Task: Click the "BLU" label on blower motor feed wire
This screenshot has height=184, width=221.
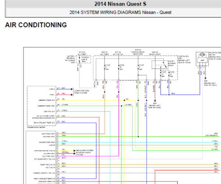Action: click(x=173, y=93)
